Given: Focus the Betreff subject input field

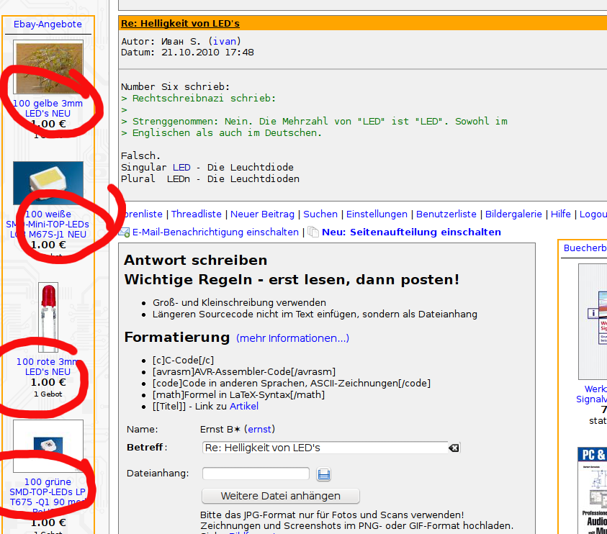Looking at the screenshot, I should pos(325,448).
